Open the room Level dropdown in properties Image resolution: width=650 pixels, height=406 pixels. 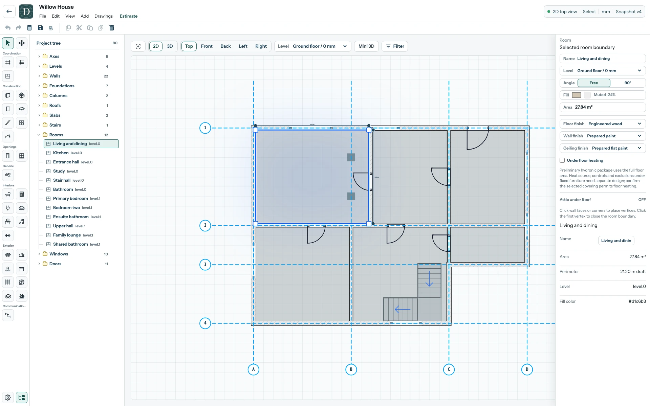point(603,71)
